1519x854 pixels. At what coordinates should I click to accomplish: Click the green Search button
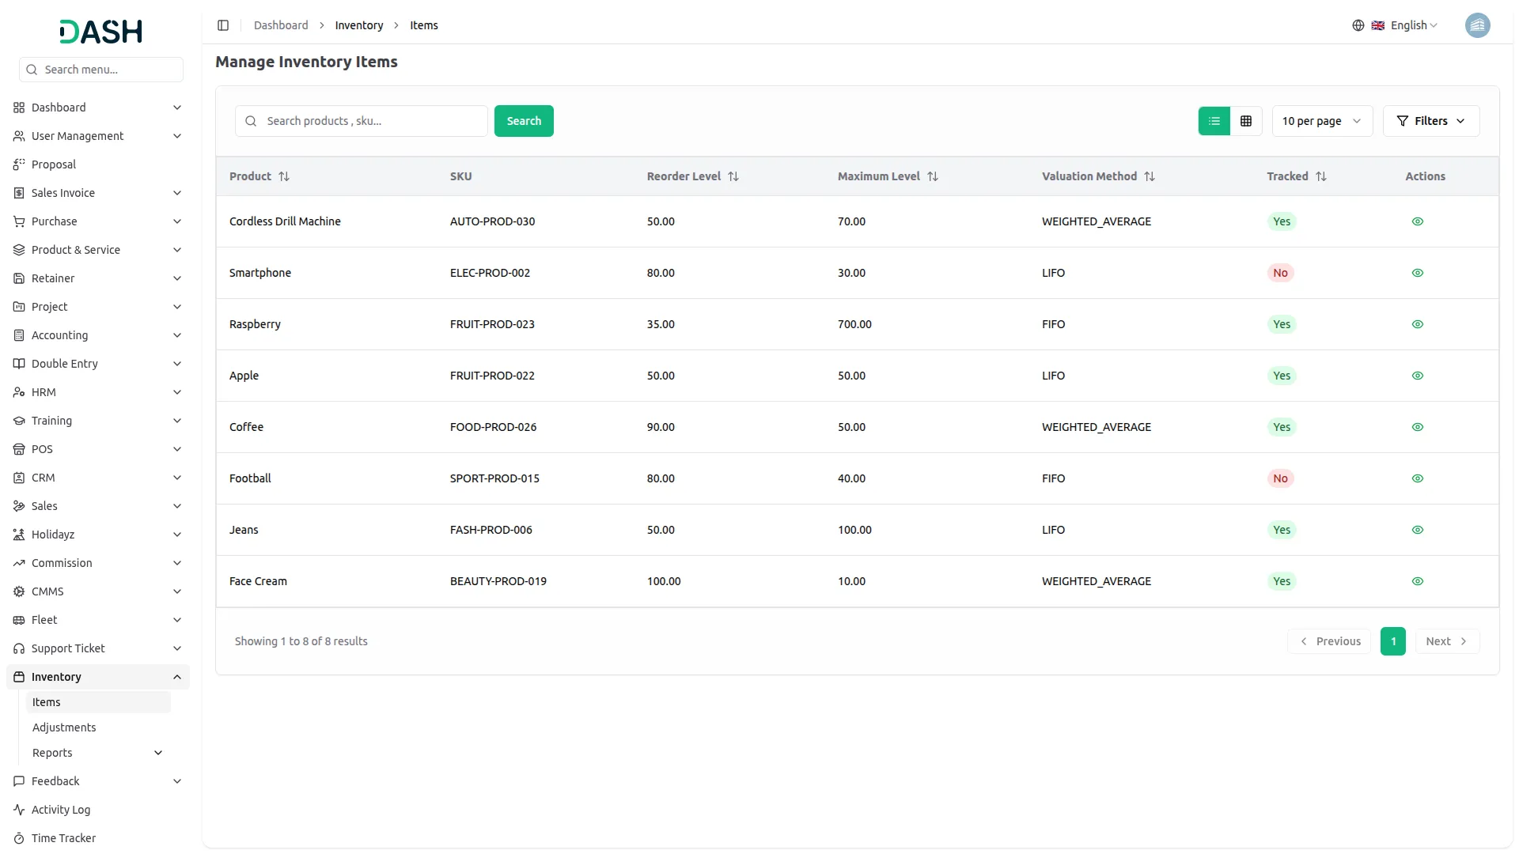[524, 121]
